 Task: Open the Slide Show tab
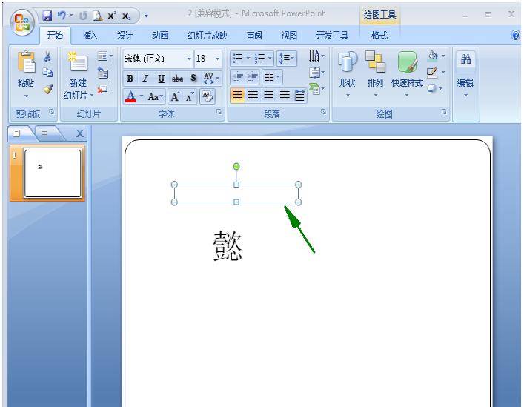tap(208, 36)
